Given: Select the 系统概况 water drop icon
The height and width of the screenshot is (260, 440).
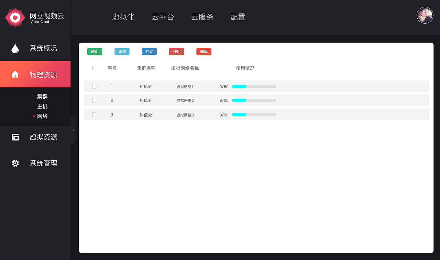Looking at the screenshot, I should coord(15,48).
